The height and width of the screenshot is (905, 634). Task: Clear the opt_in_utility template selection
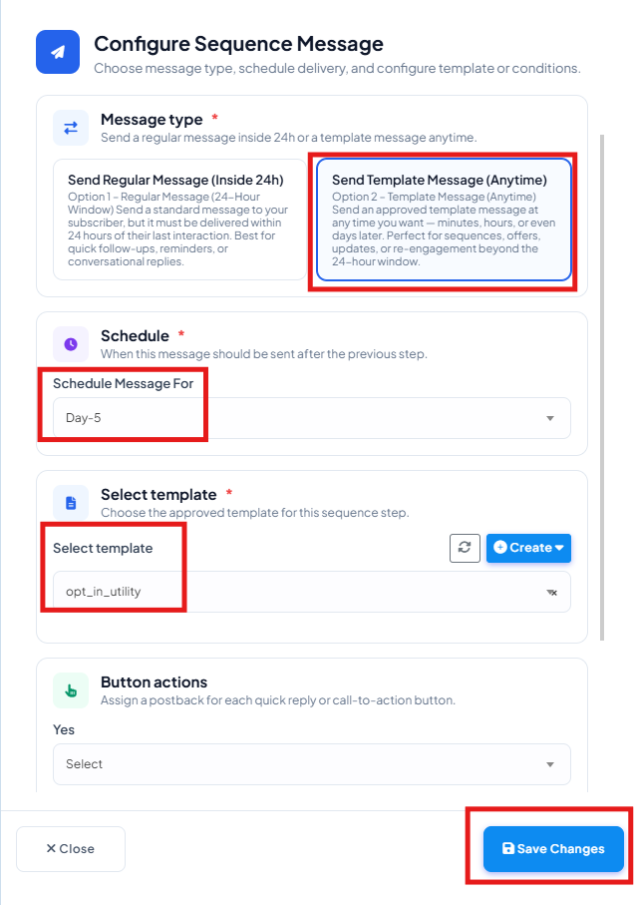551,592
